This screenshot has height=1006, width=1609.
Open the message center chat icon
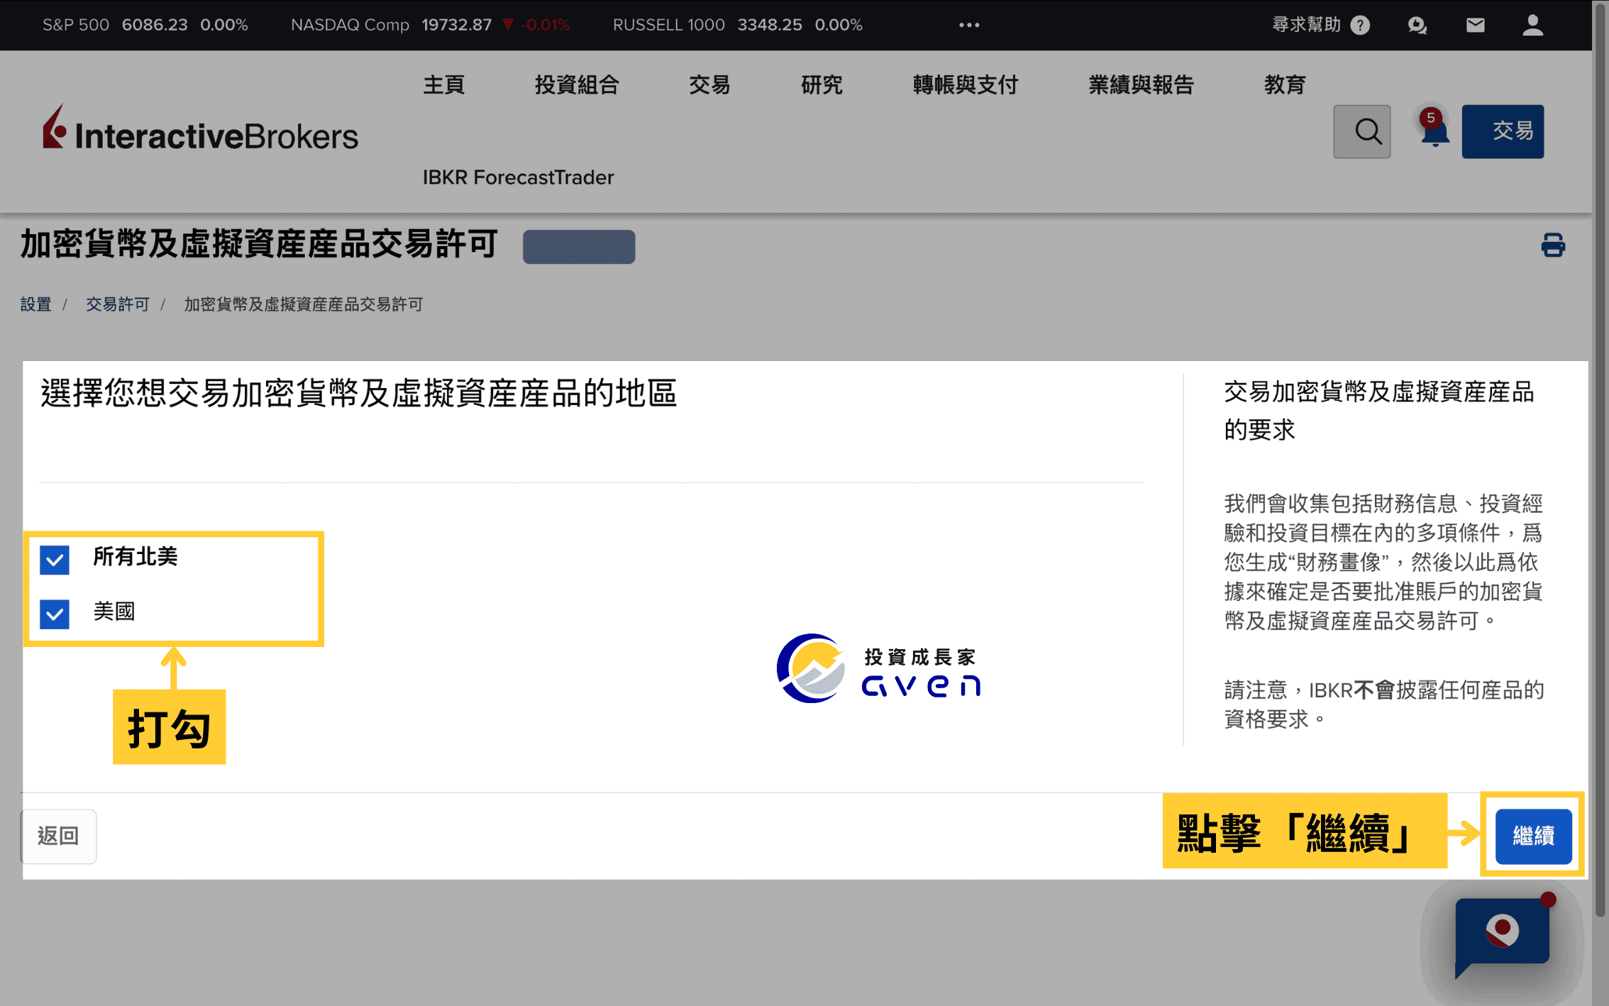click(1417, 25)
